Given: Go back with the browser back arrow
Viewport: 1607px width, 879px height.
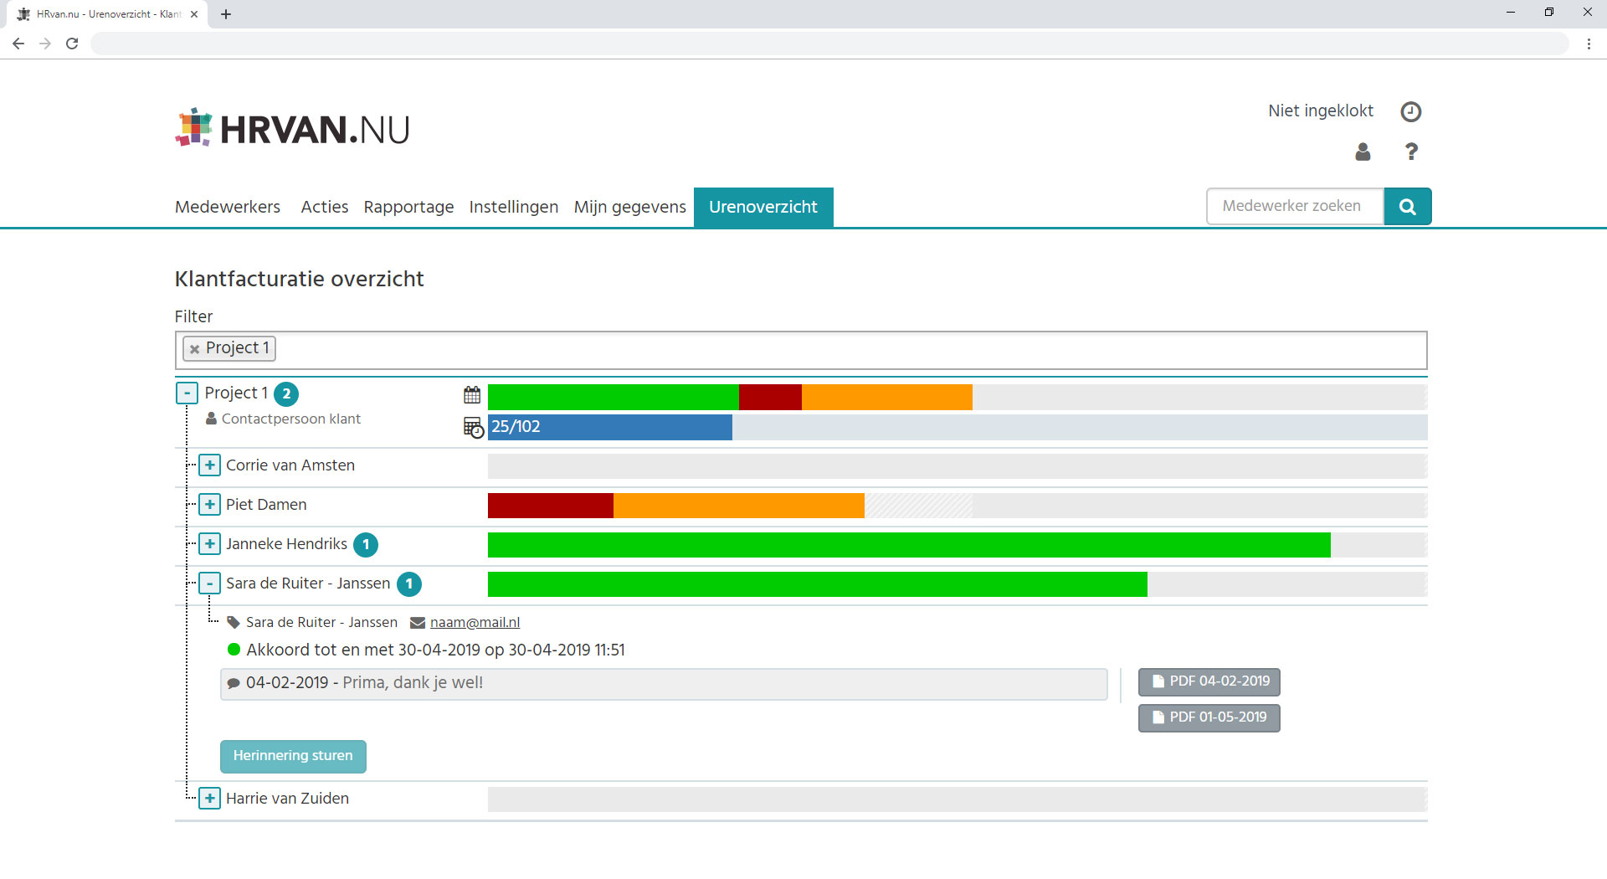Looking at the screenshot, I should coord(18,44).
